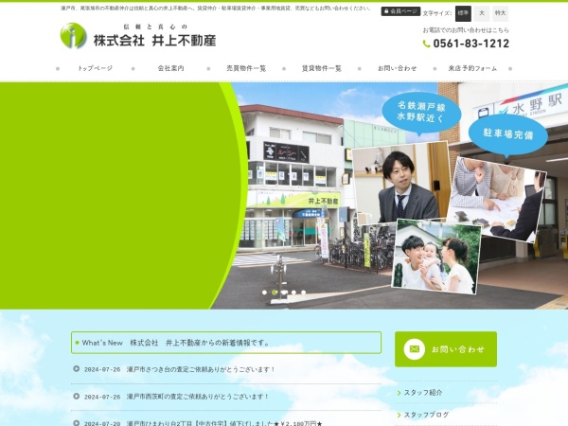This screenshot has width=568, height=426.
Task: Open 会社案内 menu item
Action: pyautogui.click(x=170, y=68)
